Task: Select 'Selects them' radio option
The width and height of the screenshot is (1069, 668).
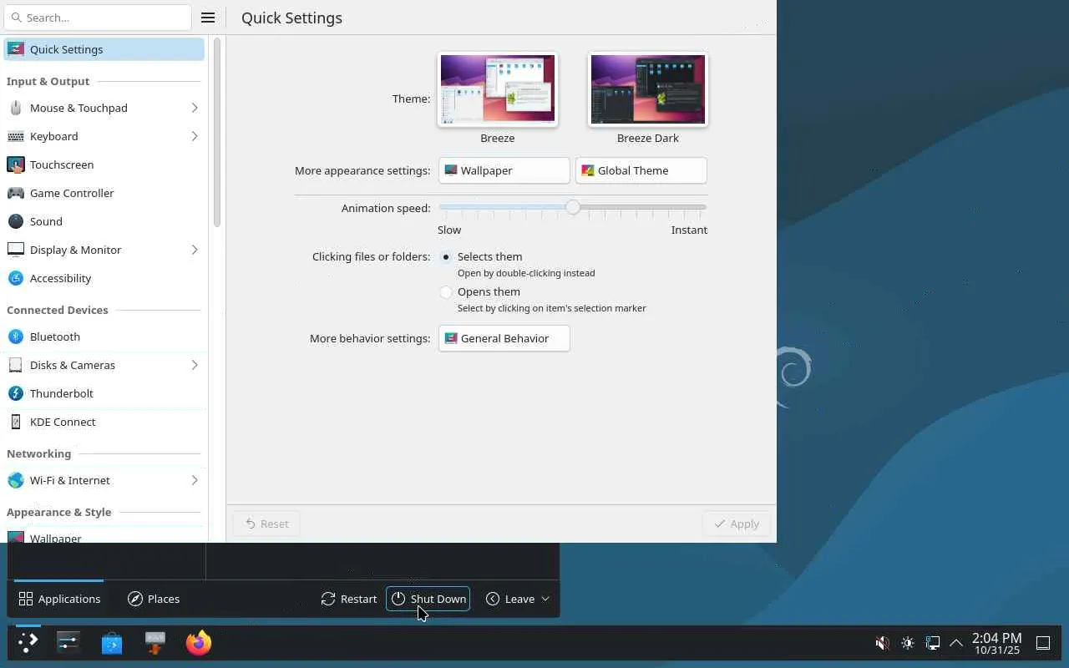Action: coord(446,257)
